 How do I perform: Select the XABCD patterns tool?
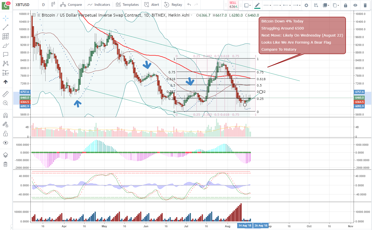point(6,64)
